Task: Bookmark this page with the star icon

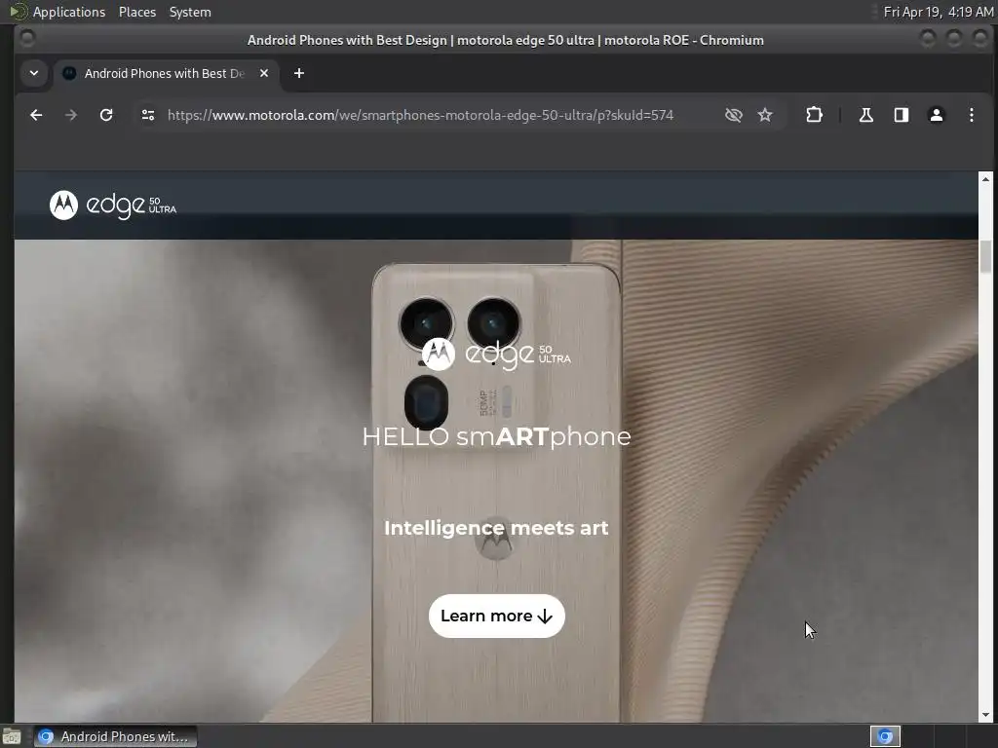Action: point(765,115)
